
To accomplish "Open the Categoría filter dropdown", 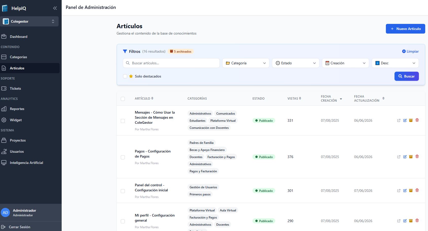I will (246, 63).
